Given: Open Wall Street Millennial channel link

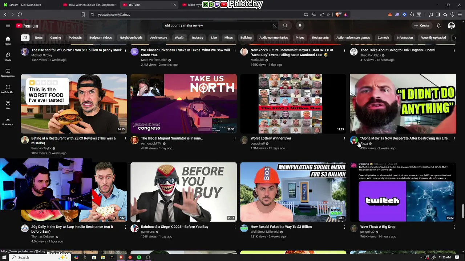Looking at the screenshot, I should coord(265,232).
